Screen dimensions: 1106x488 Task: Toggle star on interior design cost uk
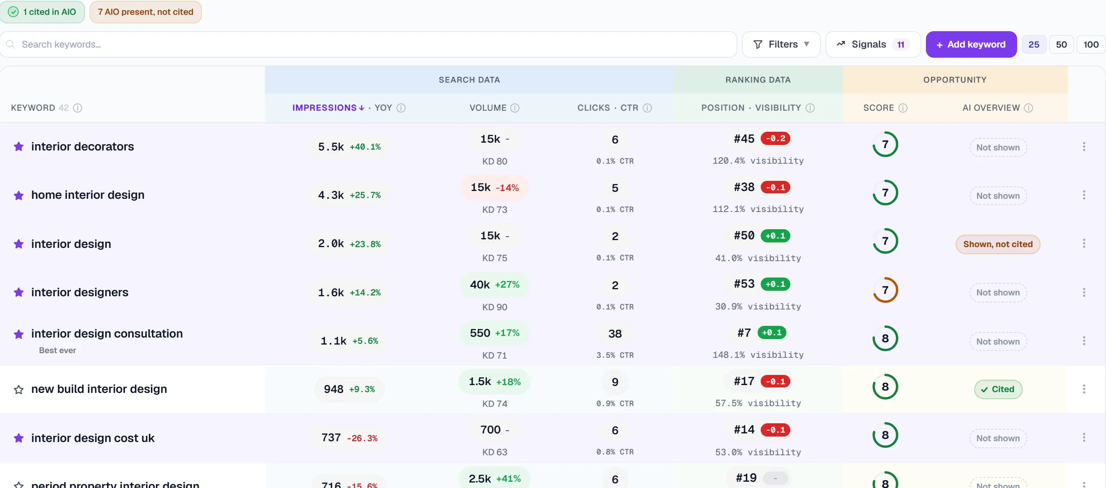point(18,438)
